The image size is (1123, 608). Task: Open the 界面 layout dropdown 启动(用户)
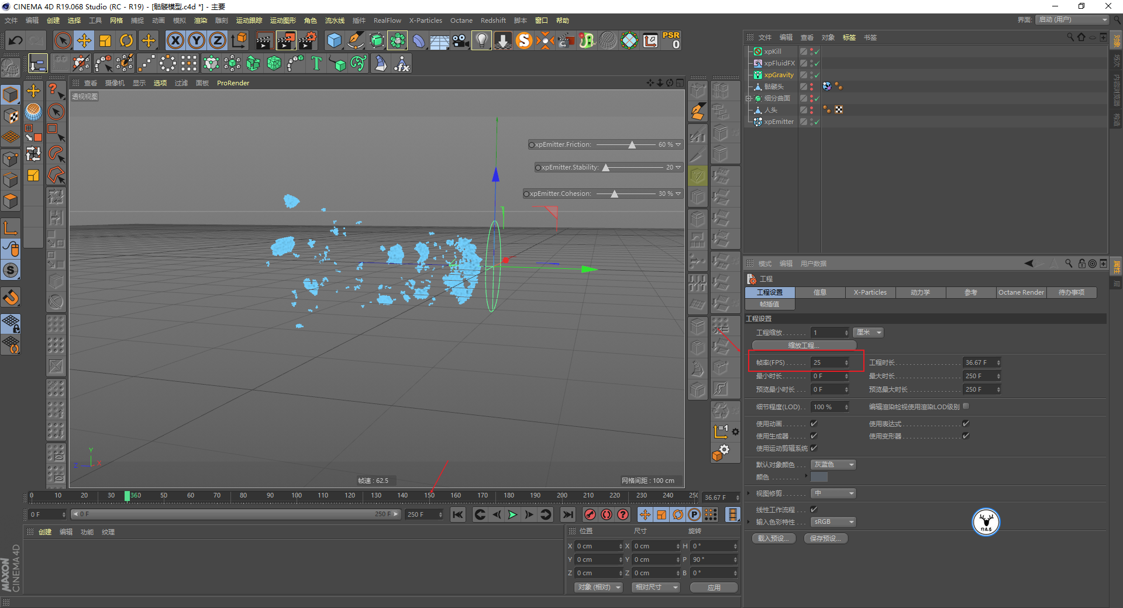[x=1072, y=20]
